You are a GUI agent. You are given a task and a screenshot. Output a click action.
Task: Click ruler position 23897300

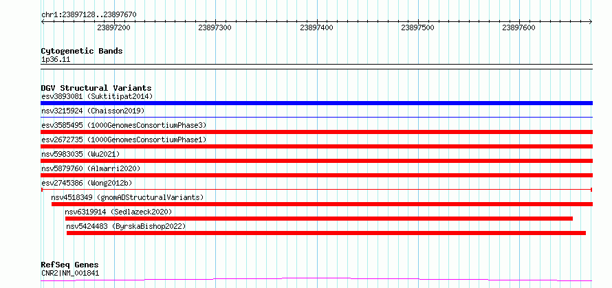(x=215, y=27)
